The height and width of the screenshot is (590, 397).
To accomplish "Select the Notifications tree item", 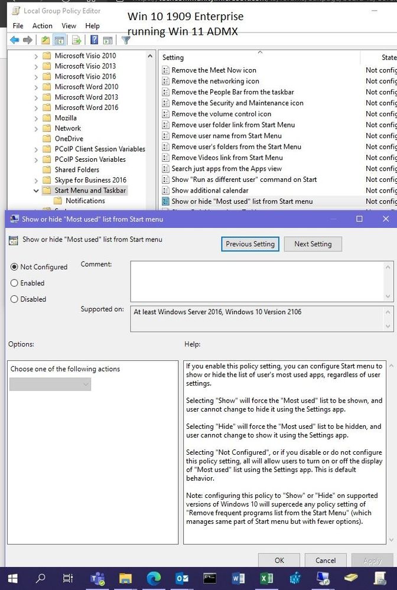I will click(85, 201).
